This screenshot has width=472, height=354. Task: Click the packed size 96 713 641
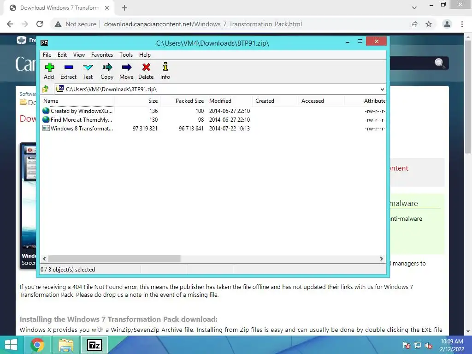[191, 128]
